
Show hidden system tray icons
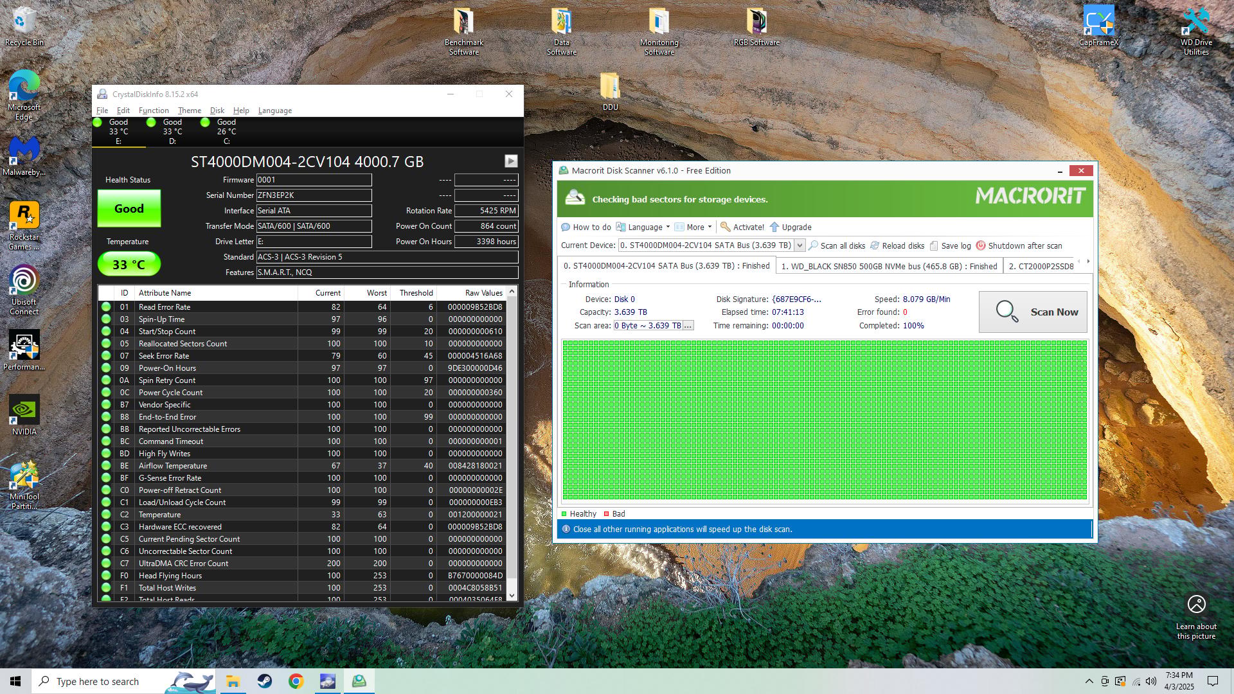pyautogui.click(x=1089, y=681)
